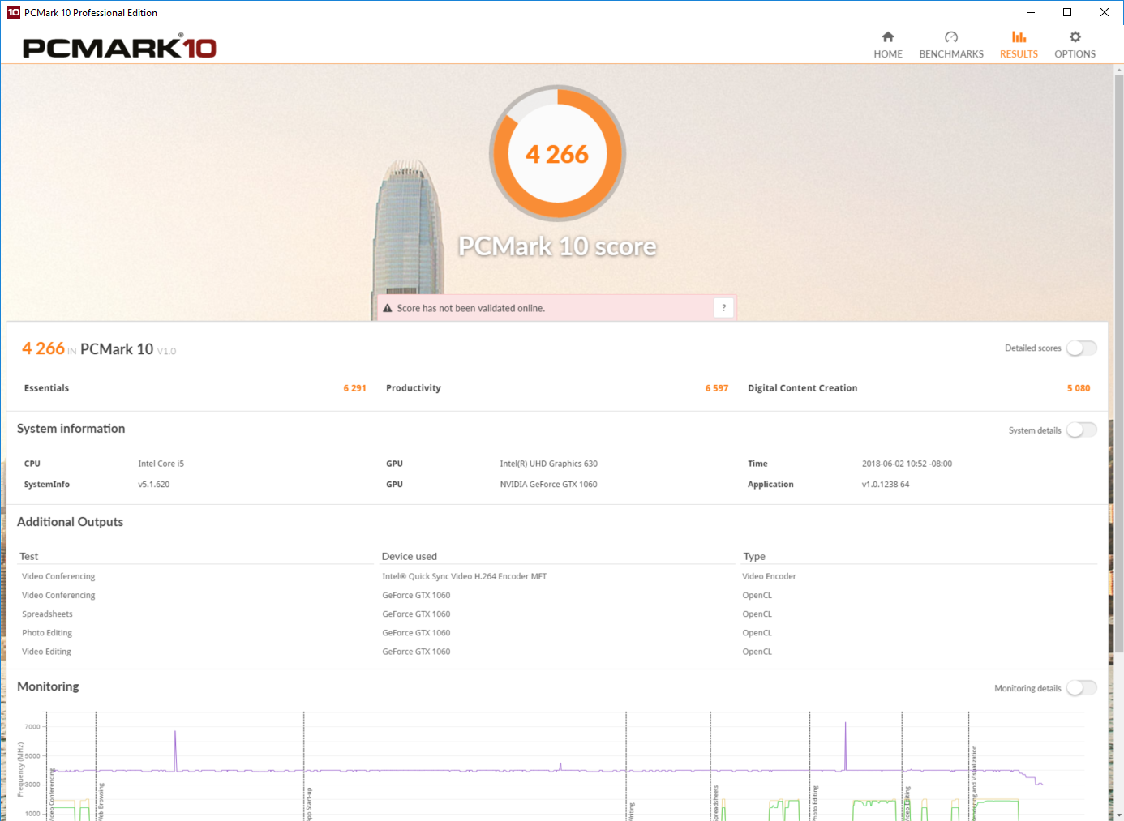The height and width of the screenshot is (821, 1124).
Task: Turn on the System details toggle
Action: point(1081,430)
